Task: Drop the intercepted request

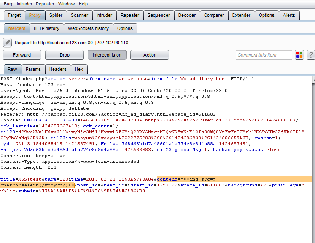Action: [x=65, y=55]
